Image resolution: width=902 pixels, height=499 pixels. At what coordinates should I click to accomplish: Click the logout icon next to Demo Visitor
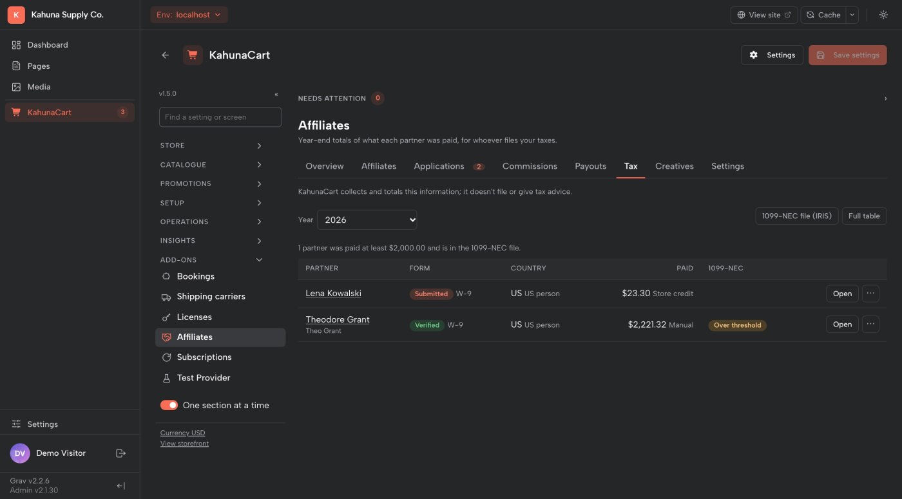pos(120,453)
